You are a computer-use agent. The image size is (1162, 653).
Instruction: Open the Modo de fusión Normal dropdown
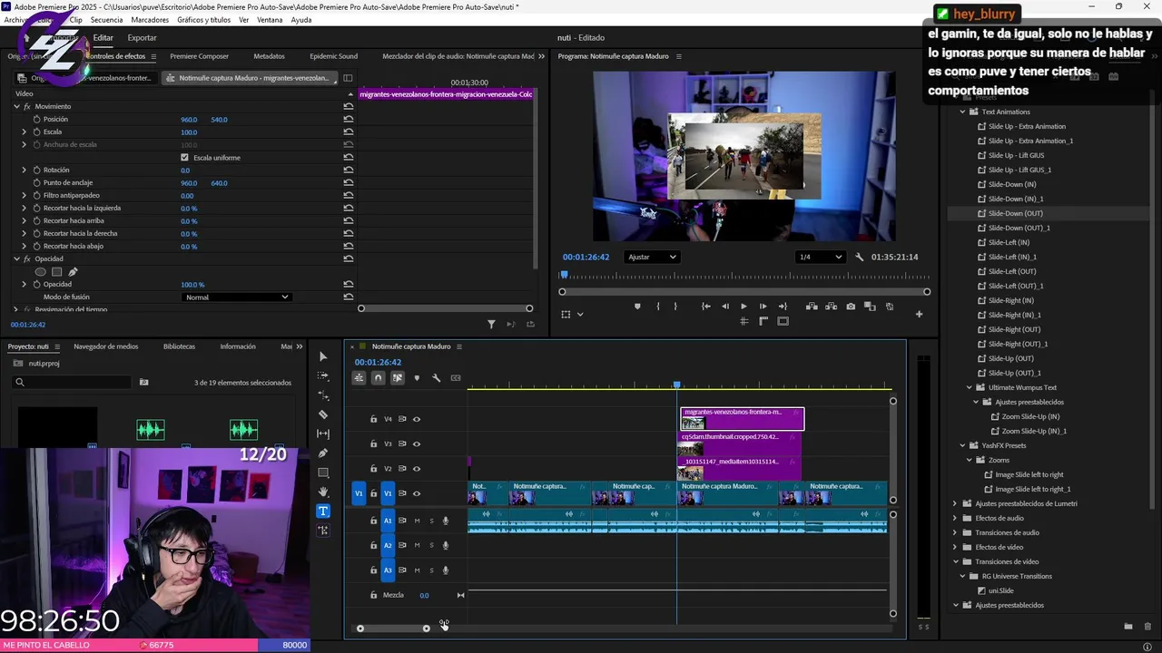click(x=236, y=297)
